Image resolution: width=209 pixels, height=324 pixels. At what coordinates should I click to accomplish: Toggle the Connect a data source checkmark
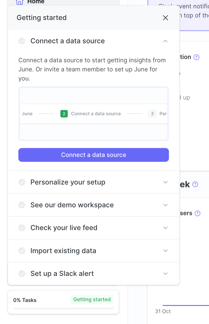22,41
